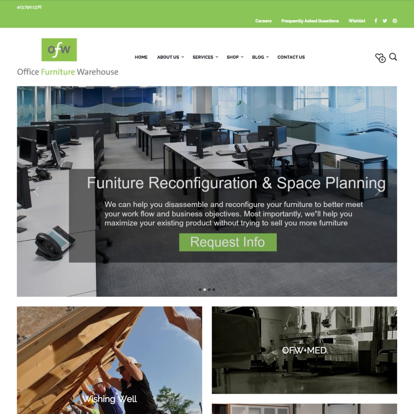Expand the Services dropdown menu

[x=205, y=57]
